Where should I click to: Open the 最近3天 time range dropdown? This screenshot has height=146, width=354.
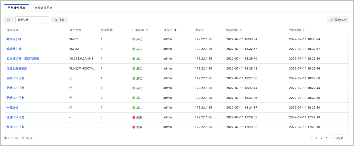(x=32, y=20)
